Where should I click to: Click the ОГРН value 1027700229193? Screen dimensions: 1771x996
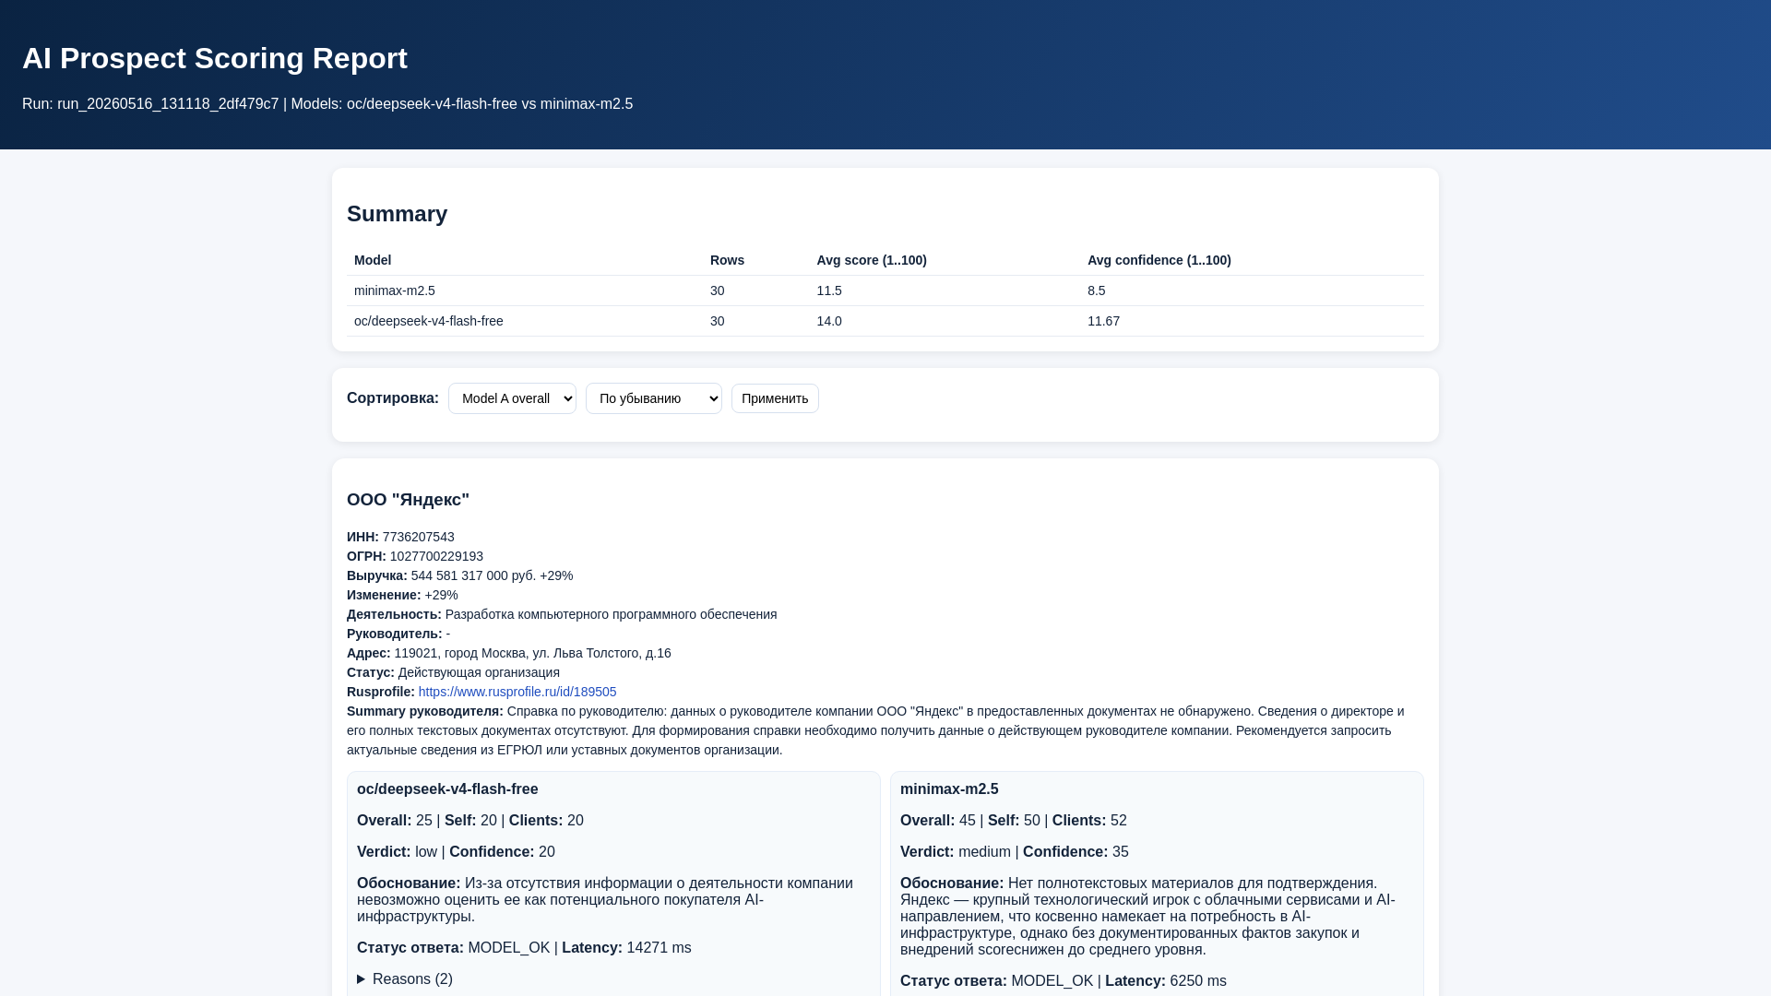[x=436, y=556]
